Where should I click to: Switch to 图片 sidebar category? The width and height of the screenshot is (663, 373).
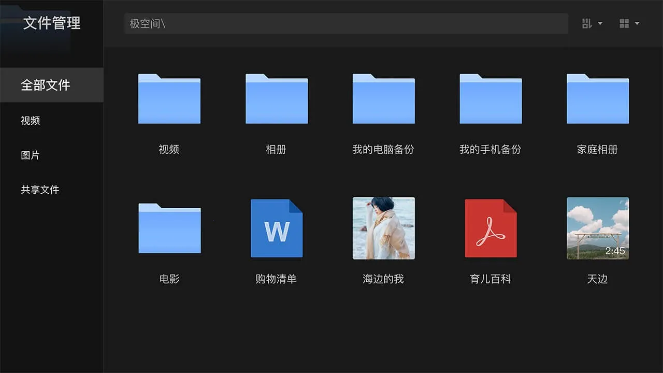coord(31,155)
